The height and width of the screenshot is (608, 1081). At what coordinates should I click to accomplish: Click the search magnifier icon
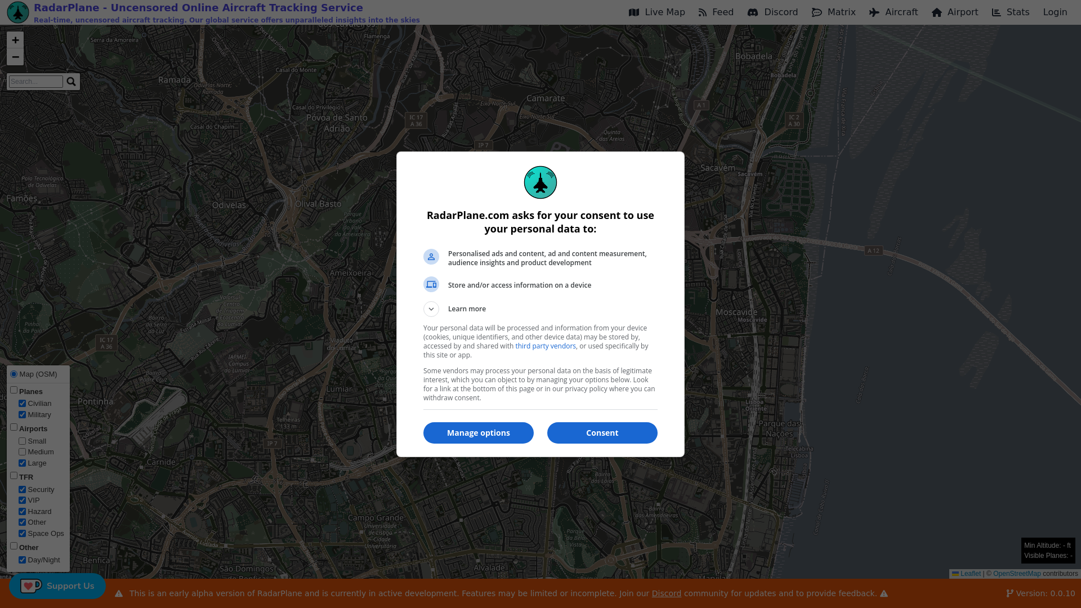point(71,82)
